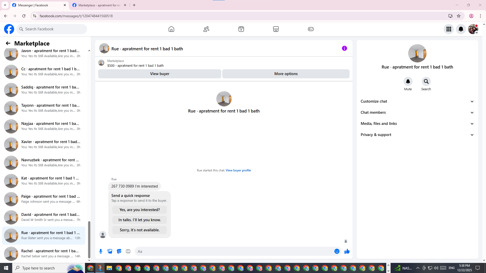Open the Marketplace icon in top navigation
Viewport: 486px width, 273px height.
[276, 29]
